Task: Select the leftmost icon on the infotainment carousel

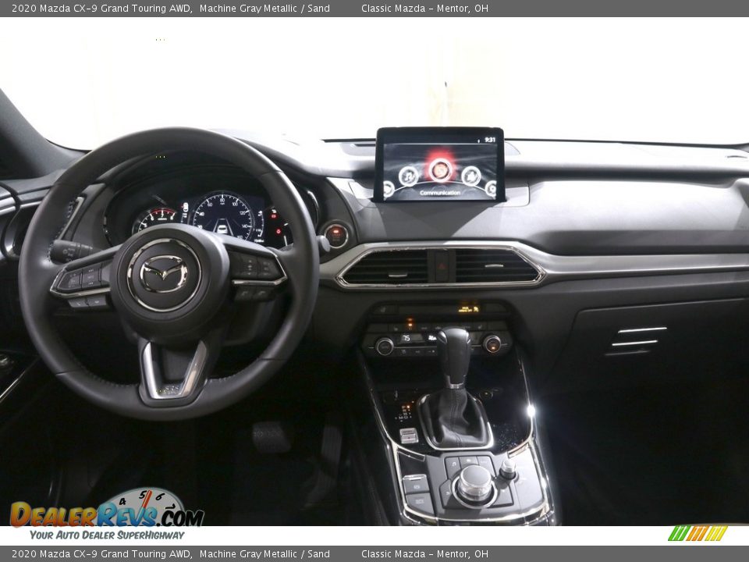Action: click(388, 188)
